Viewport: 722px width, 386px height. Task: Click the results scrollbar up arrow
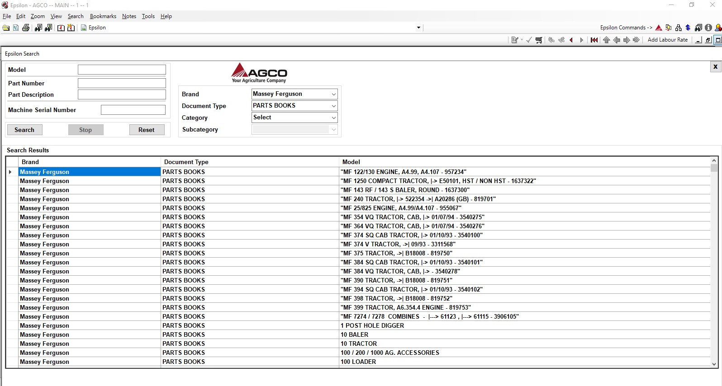pyautogui.click(x=714, y=160)
